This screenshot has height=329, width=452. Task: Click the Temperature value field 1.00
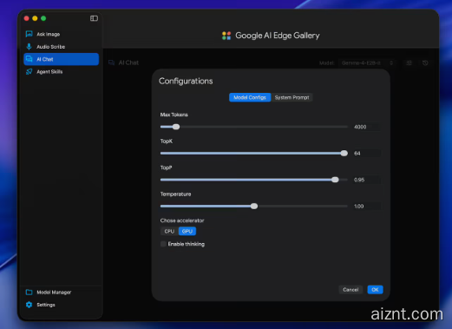366,207
